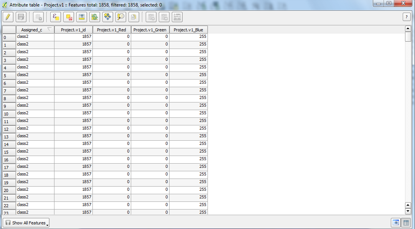This screenshot has height=229, width=415.
Task: Click the bottom-most scrollbar down arrow
Action: point(408,211)
